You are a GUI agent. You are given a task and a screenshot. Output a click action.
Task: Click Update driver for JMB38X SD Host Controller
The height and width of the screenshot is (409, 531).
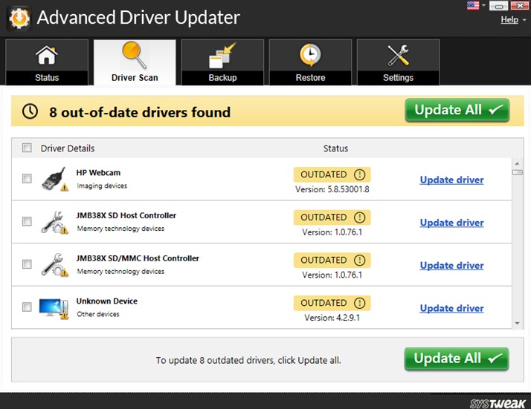pos(451,223)
